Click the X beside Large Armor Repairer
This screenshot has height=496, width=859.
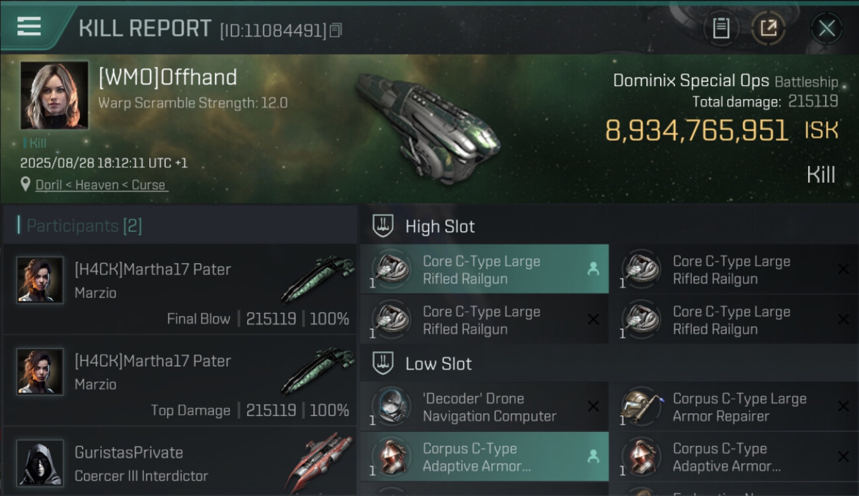pyautogui.click(x=843, y=407)
